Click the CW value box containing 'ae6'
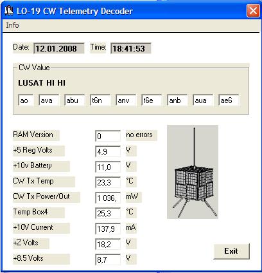 click(229, 100)
